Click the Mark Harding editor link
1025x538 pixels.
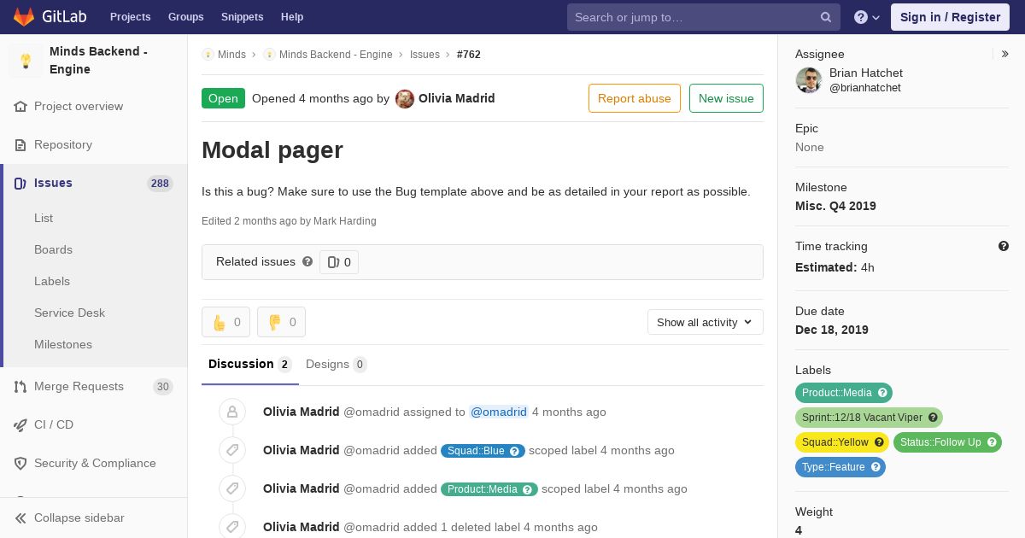(x=345, y=221)
